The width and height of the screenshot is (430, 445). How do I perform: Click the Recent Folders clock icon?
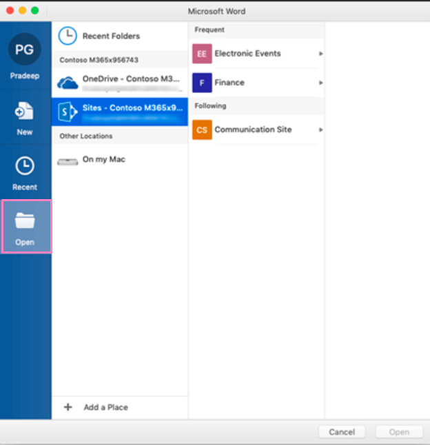pyautogui.click(x=68, y=36)
